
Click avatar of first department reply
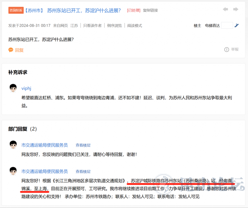(13, 145)
